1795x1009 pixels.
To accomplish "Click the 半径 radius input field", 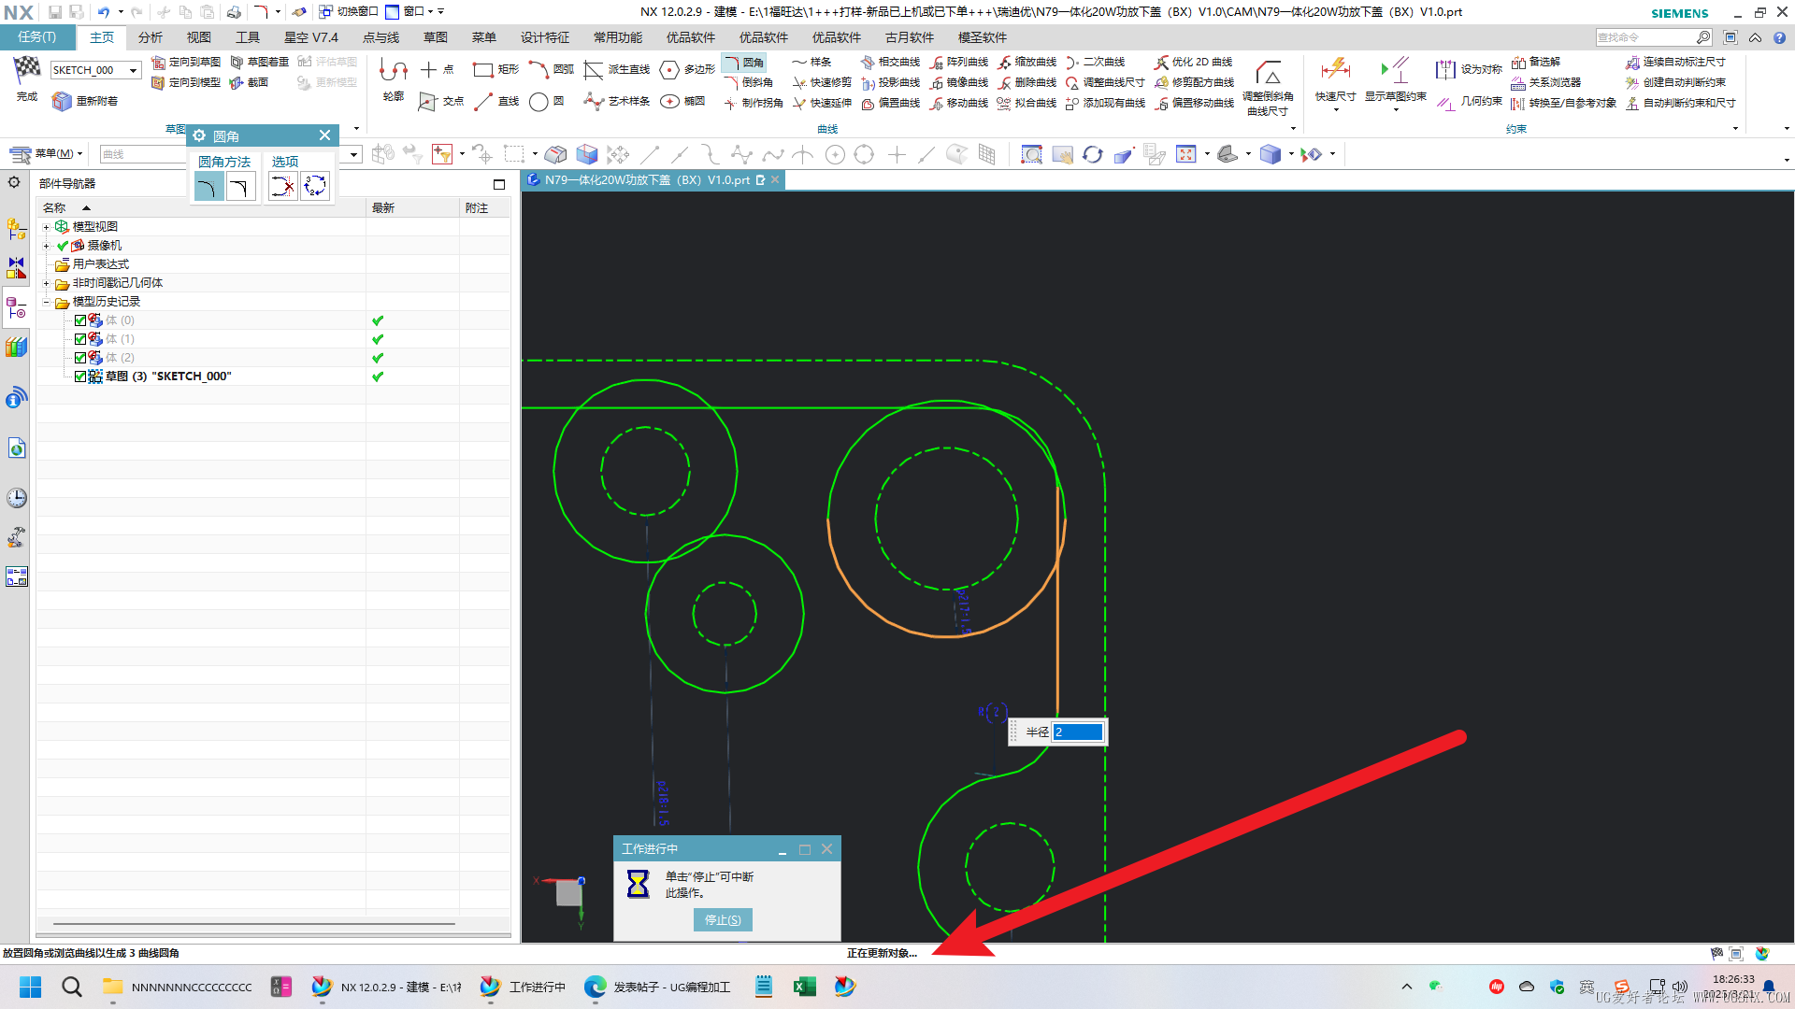I will pos(1078,732).
